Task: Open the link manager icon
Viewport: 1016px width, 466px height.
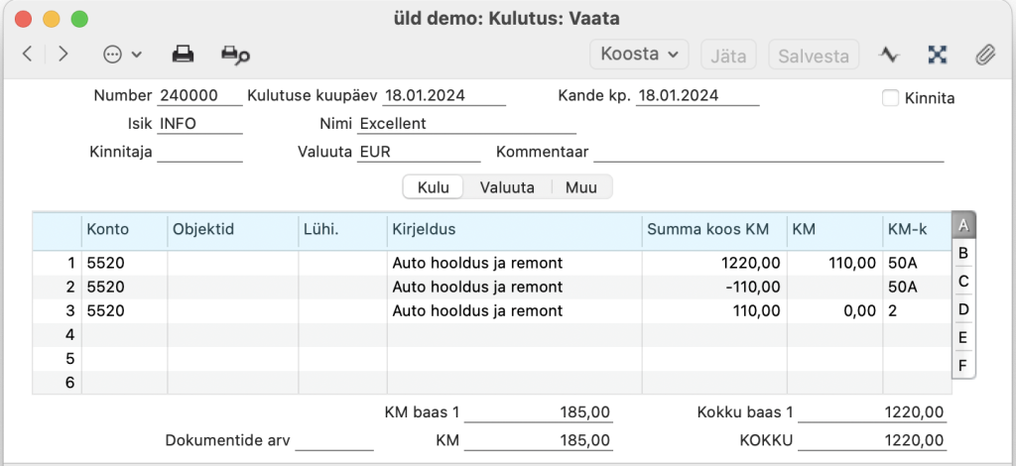Action: [937, 55]
